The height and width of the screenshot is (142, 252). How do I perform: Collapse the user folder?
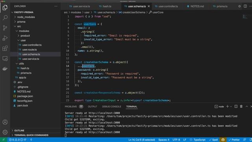[35, 40]
